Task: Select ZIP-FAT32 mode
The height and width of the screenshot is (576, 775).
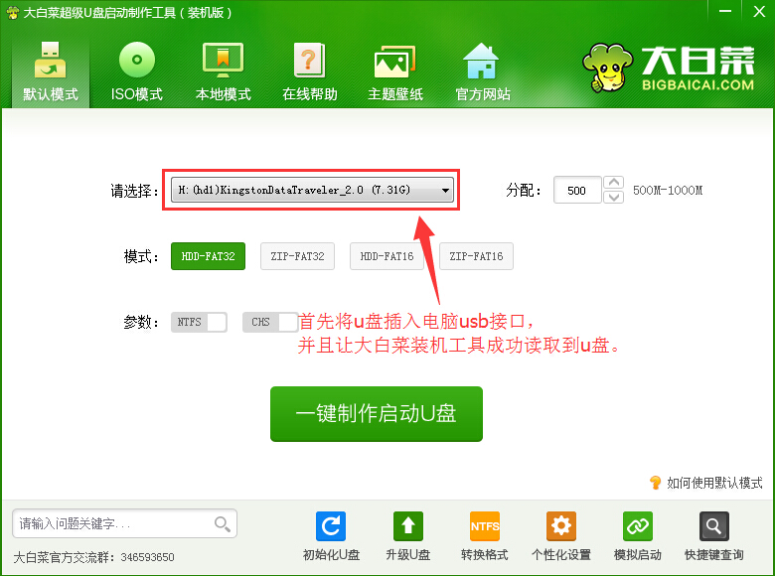Action: point(297,256)
